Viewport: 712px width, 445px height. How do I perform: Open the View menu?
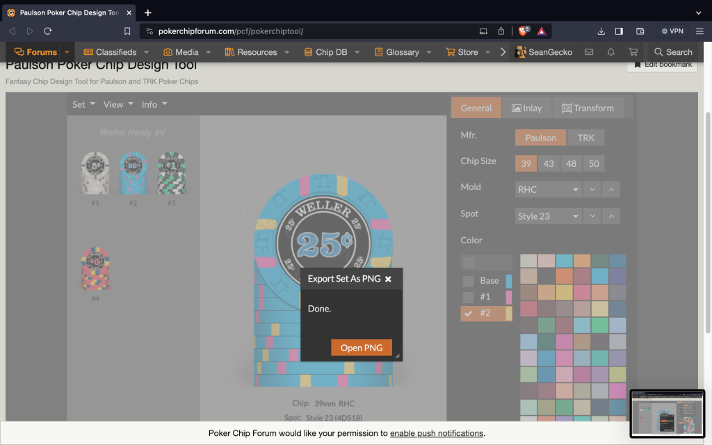(118, 104)
